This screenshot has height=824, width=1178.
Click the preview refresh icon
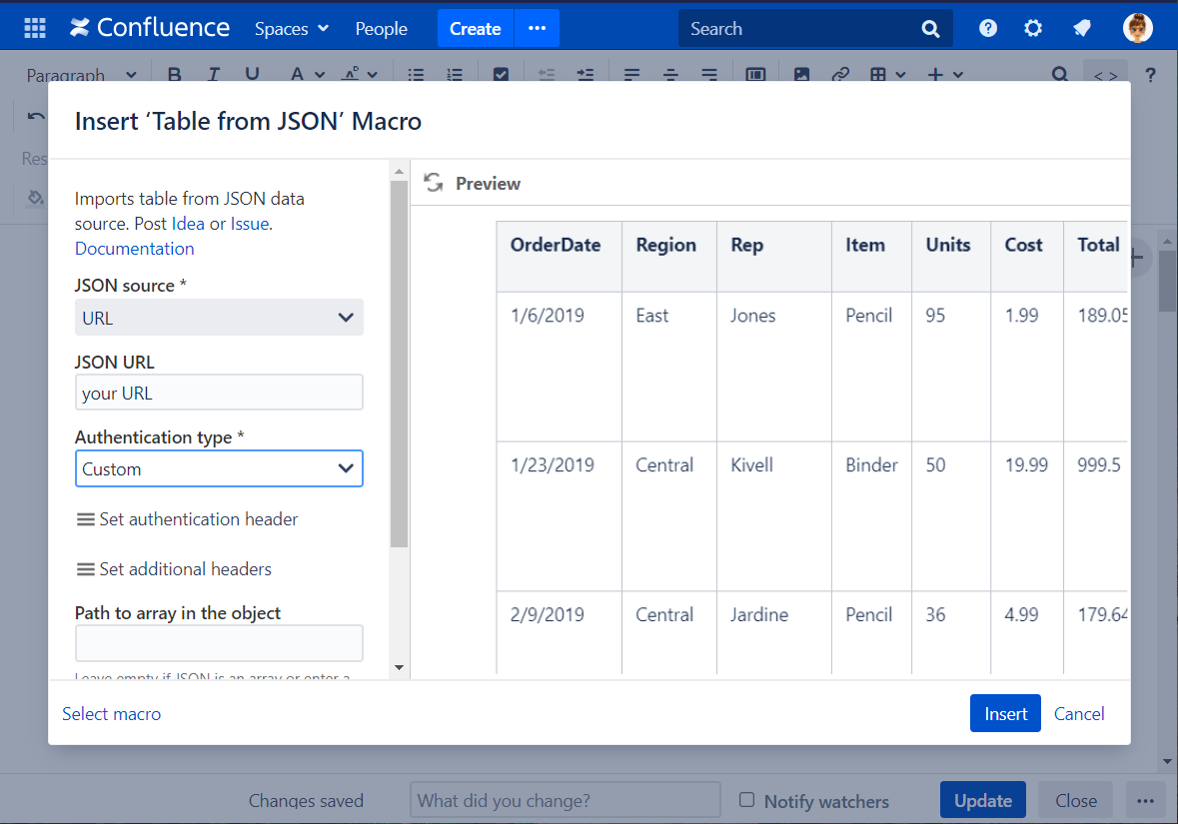(434, 183)
